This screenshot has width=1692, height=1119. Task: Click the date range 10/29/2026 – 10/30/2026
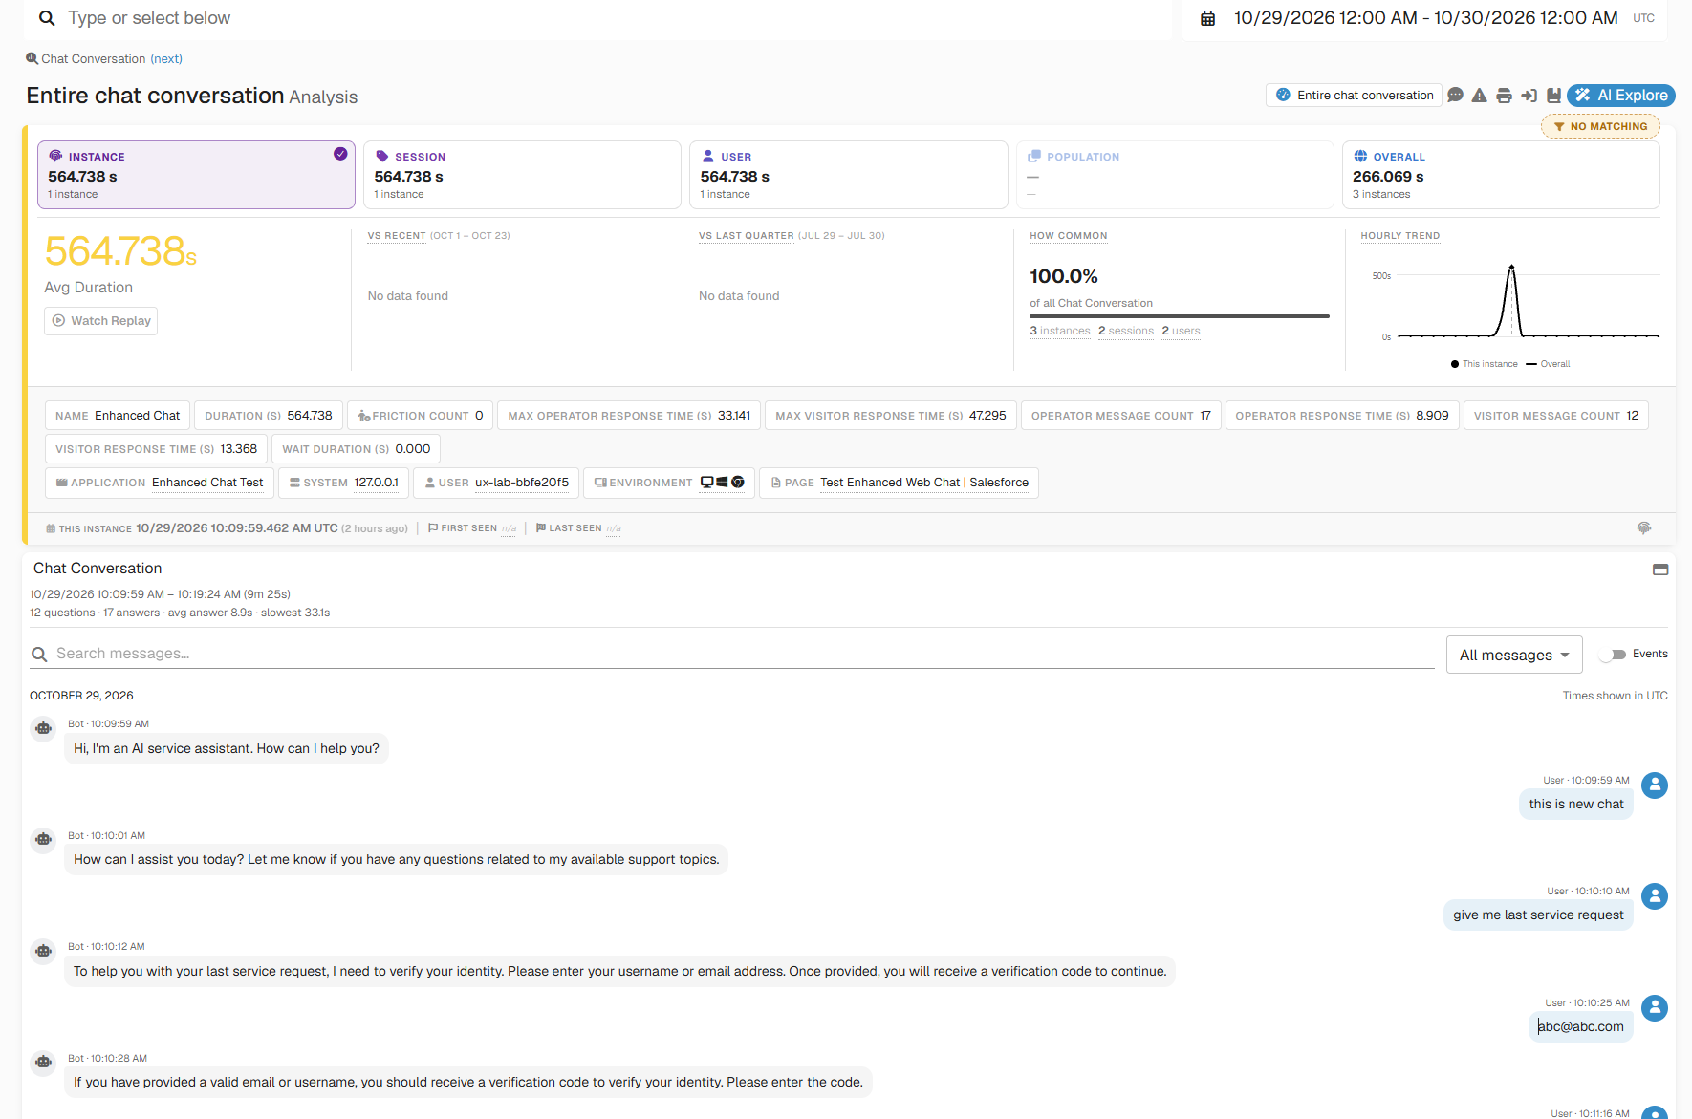1425,18
